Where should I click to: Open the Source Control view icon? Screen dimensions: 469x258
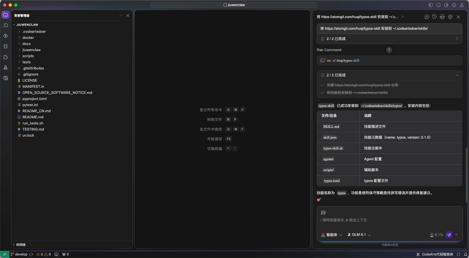click(6, 36)
